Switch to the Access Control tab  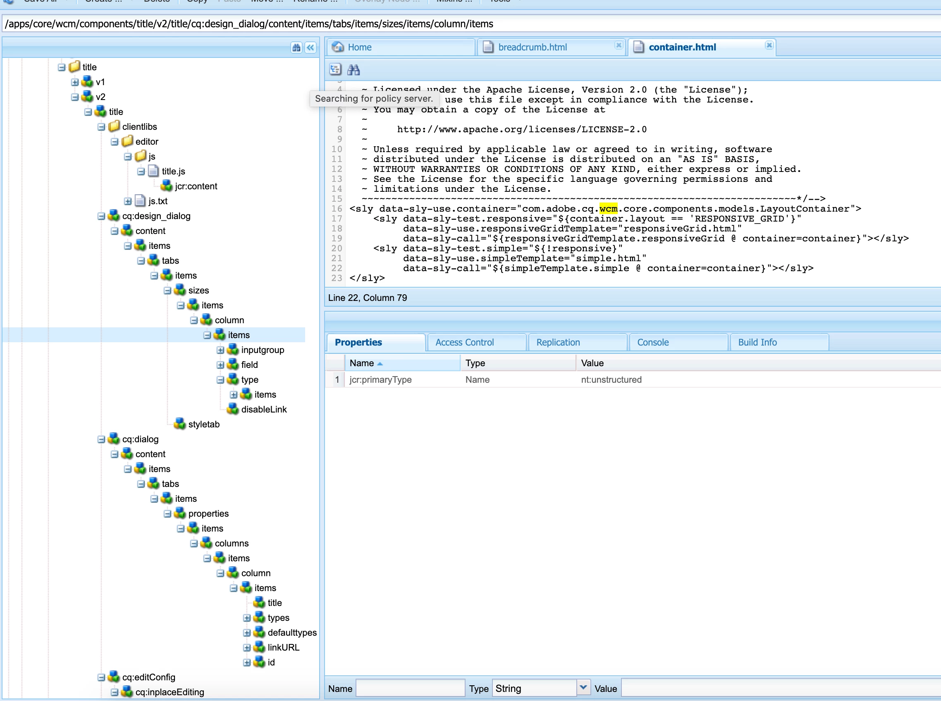pyautogui.click(x=464, y=342)
